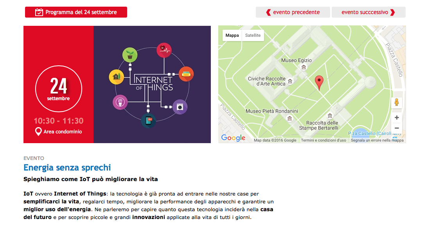
Task: Click the Area condominio location pin icon
Action: pos(38,132)
